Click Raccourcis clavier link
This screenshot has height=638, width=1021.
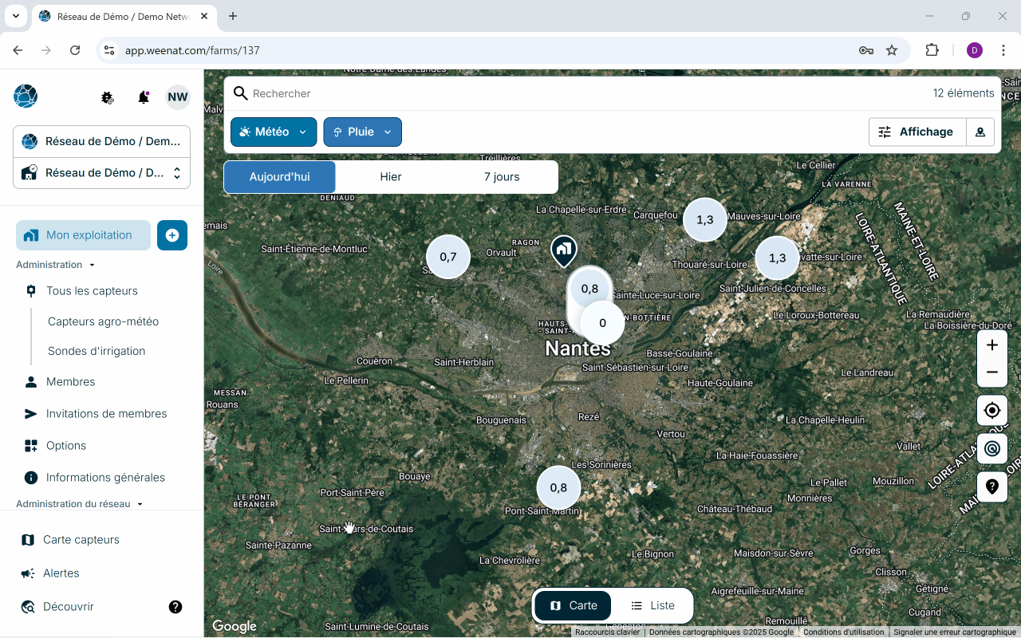point(608,632)
